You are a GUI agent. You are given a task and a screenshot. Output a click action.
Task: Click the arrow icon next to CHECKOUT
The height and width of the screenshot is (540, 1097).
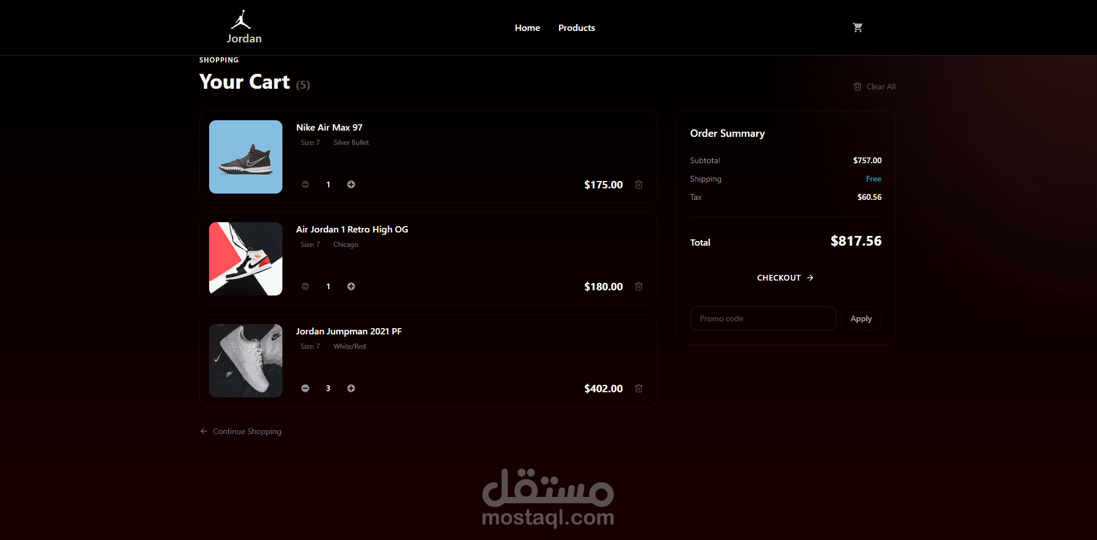[x=810, y=278]
